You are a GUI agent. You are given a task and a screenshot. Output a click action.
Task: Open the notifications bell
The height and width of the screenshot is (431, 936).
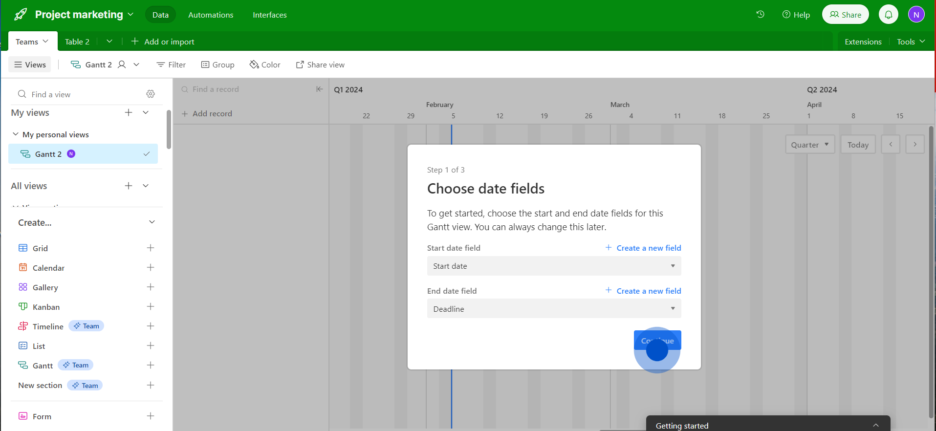889,15
